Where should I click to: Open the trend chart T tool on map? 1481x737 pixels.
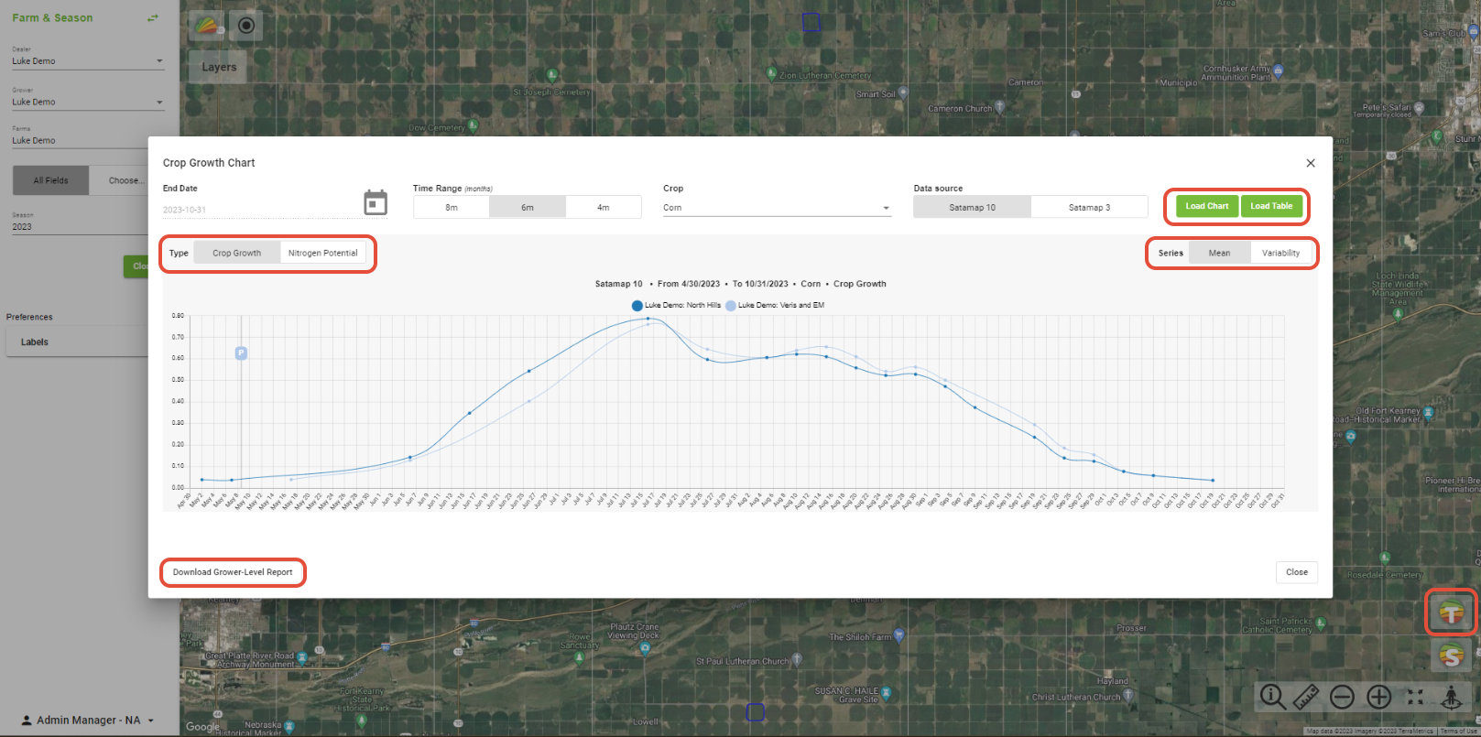[x=1452, y=612]
